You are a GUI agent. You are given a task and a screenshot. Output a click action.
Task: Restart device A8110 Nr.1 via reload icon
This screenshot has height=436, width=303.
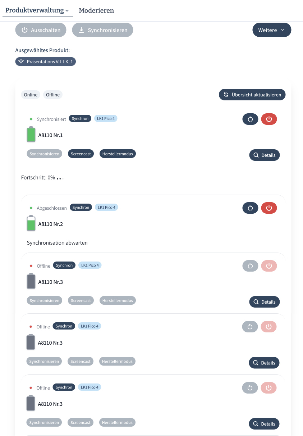(x=250, y=119)
